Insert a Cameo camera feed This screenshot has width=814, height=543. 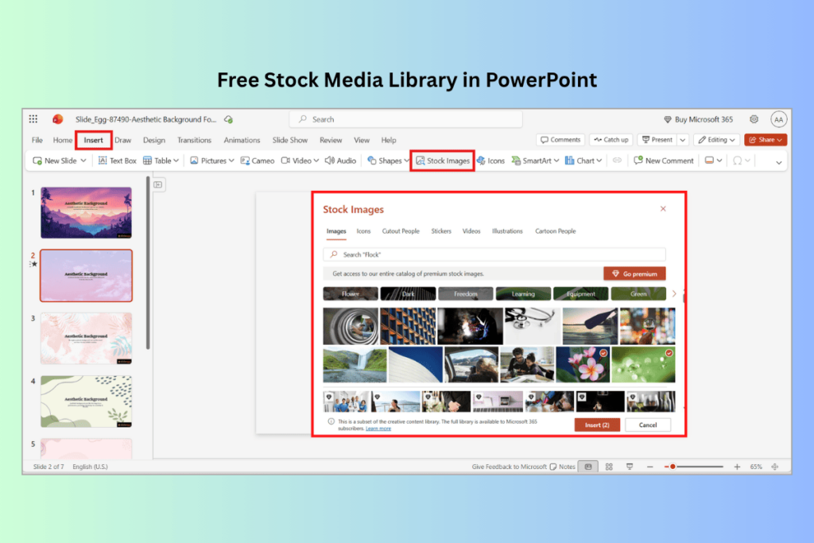pos(258,161)
